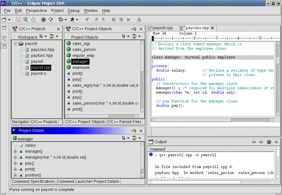Click the first square step icon in toolbar

point(114,19)
